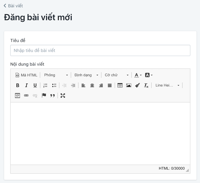Insert a hyperlink using the chain icon

click(x=26, y=95)
